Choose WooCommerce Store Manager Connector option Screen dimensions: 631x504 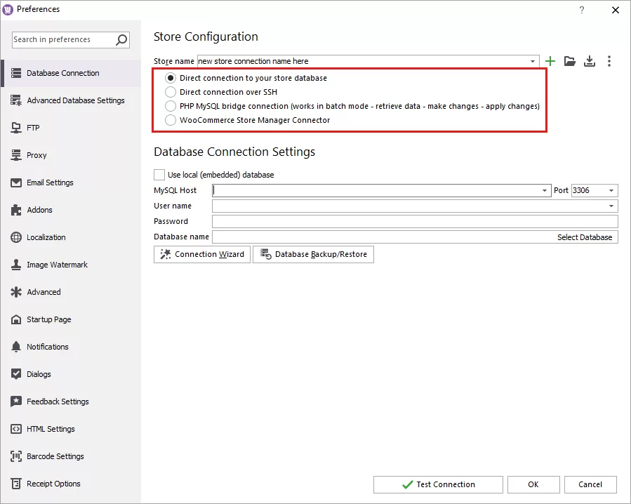[x=169, y=120]
